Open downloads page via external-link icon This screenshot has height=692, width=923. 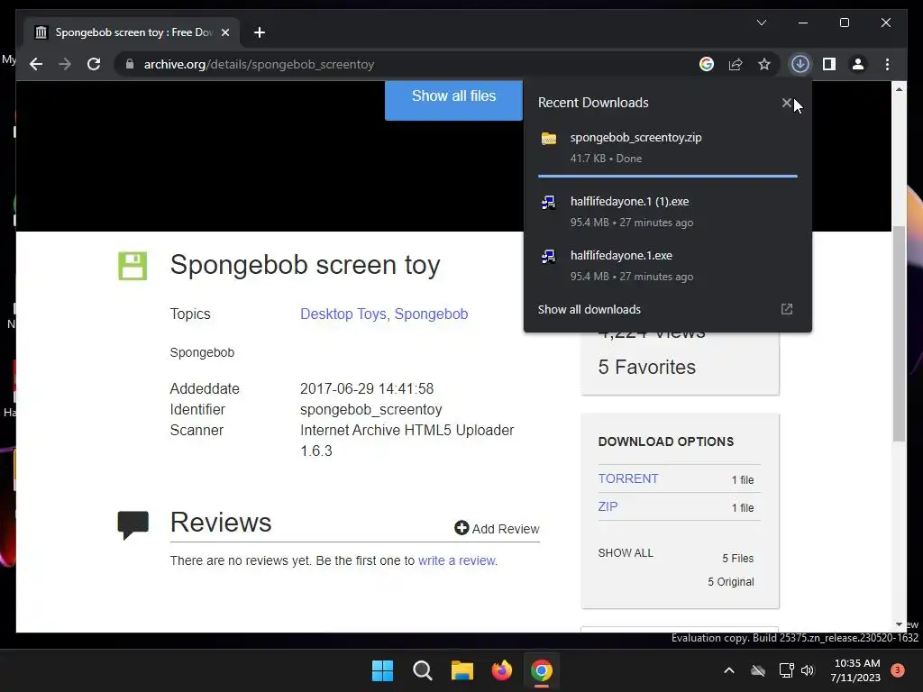(x=786, y=309)
